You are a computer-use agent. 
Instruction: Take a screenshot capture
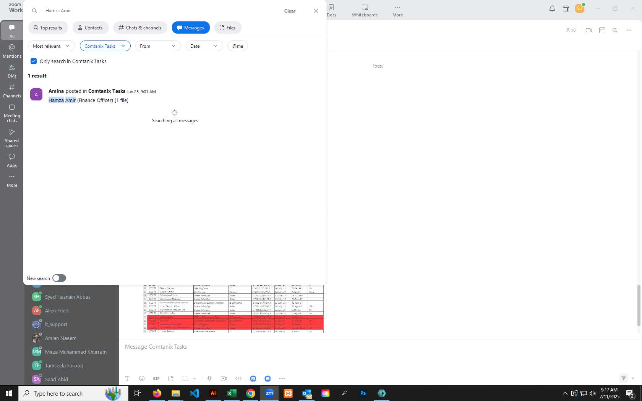[x=185, y=378]
